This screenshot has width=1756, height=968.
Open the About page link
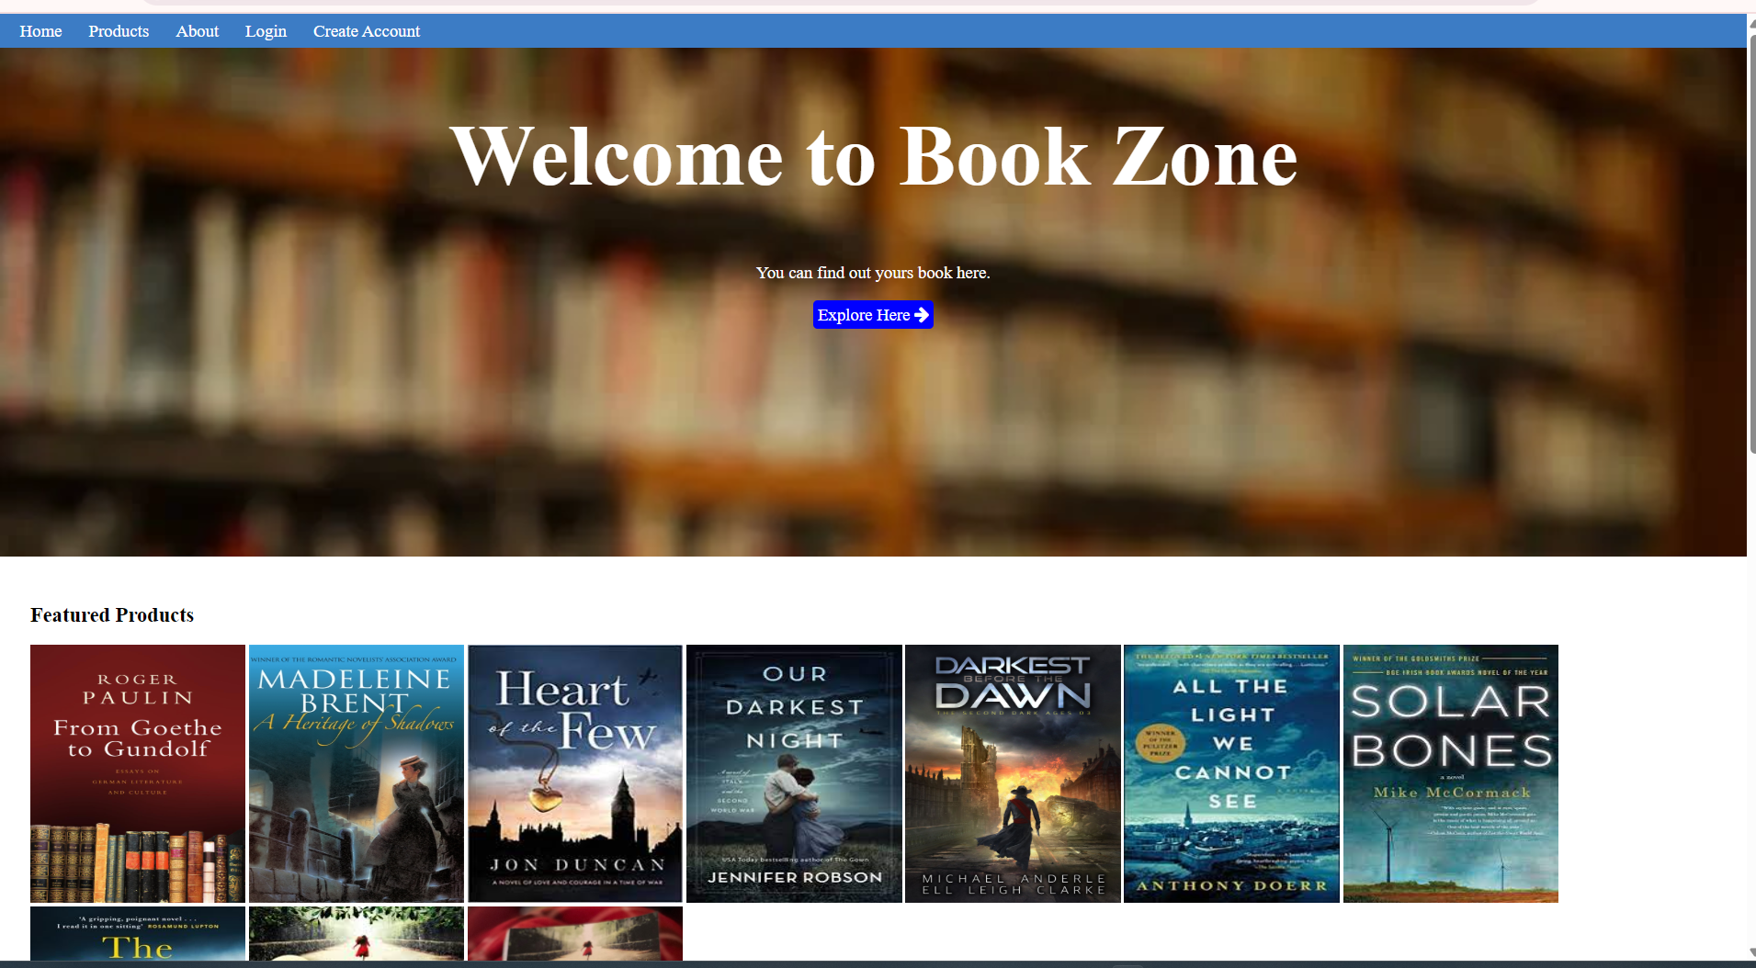197,31
